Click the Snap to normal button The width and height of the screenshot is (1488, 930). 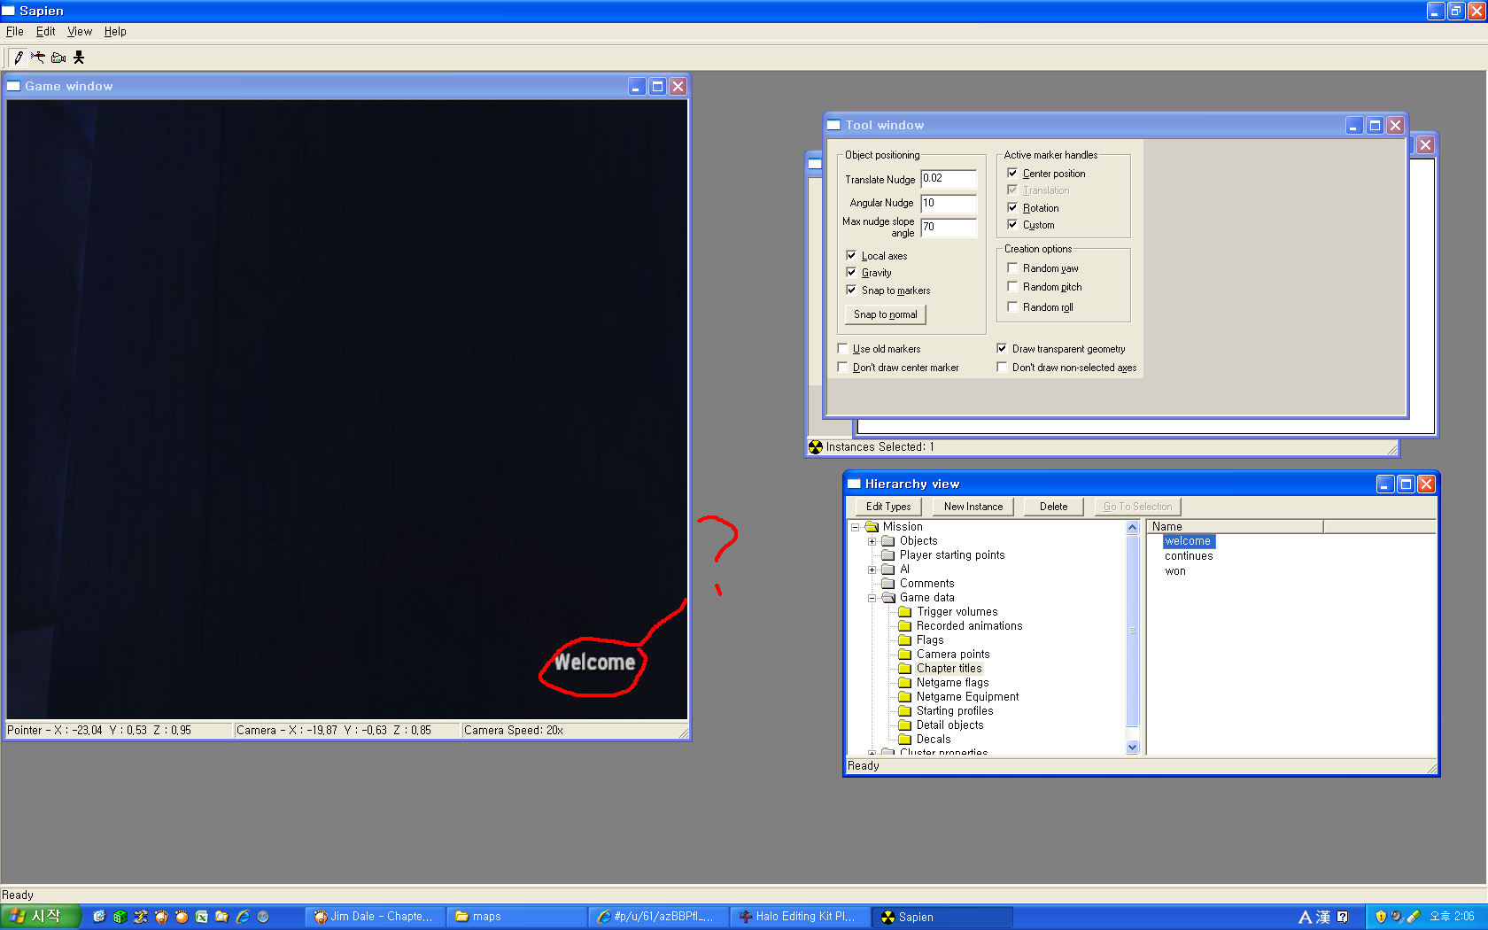pyautogui.click(x=886, y=314)
